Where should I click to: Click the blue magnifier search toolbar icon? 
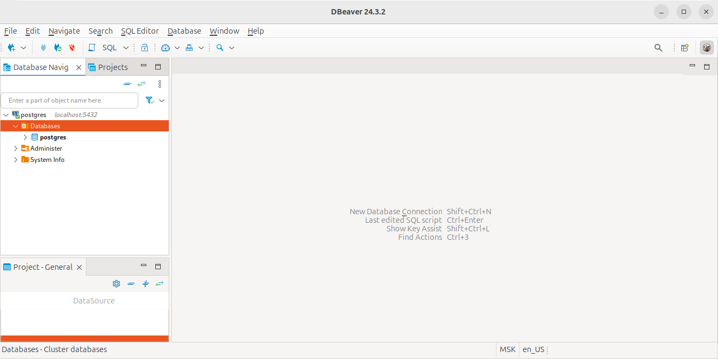(219, 48)
